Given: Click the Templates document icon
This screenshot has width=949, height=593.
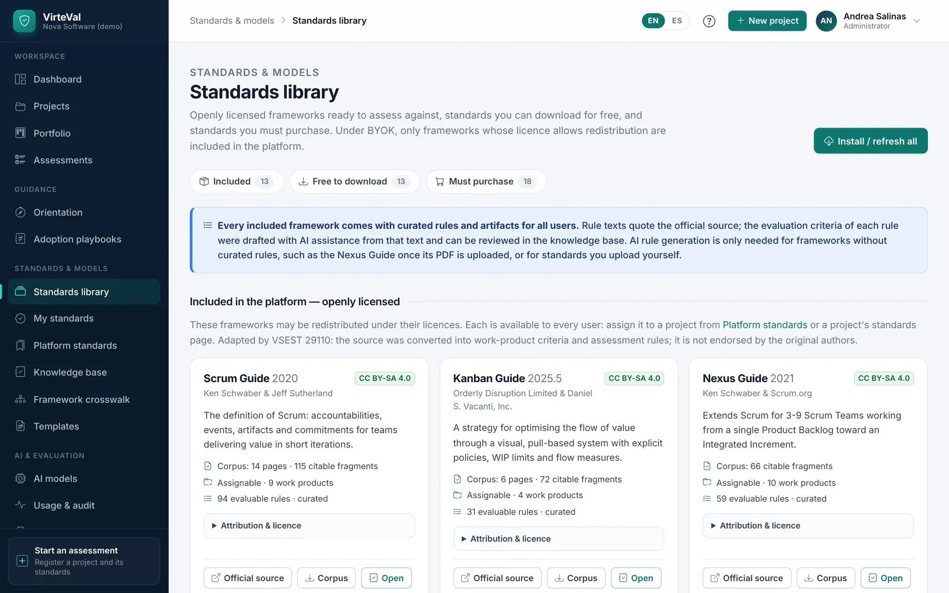Looking at the screenshot, I should point(20,426).
